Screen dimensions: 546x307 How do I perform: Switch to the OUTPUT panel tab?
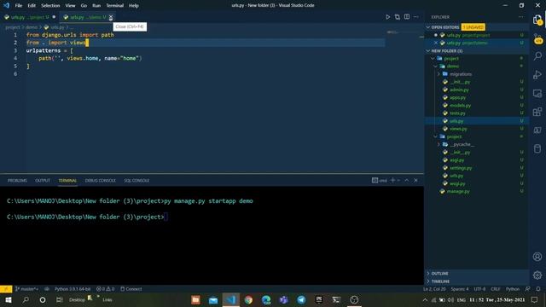tap(43, 181)
